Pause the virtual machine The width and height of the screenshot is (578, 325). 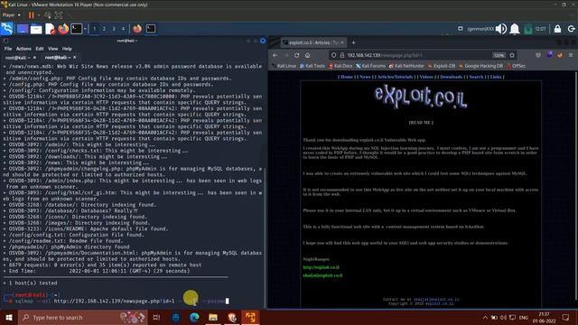32,15
